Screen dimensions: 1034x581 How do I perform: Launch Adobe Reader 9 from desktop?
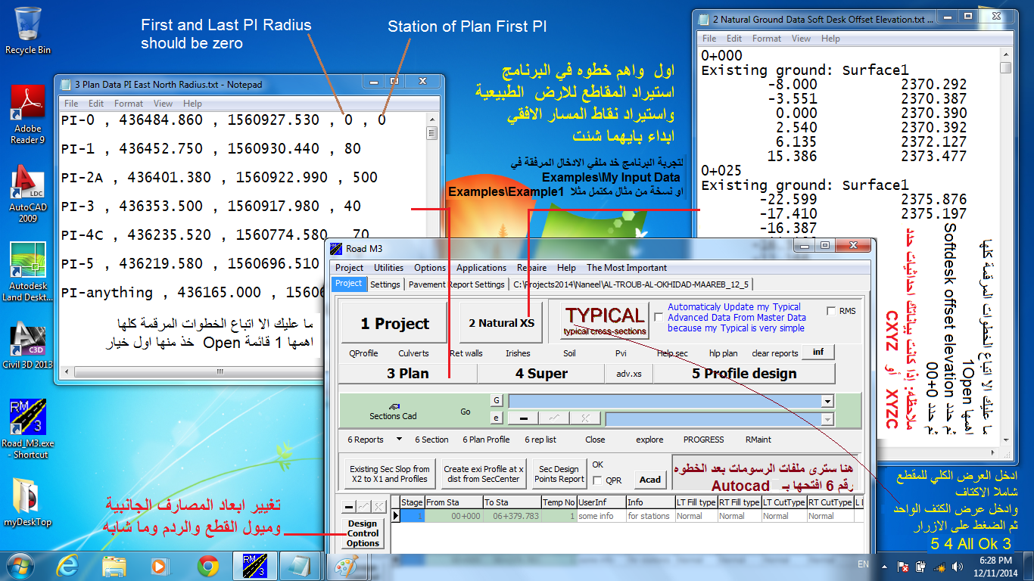27,114
